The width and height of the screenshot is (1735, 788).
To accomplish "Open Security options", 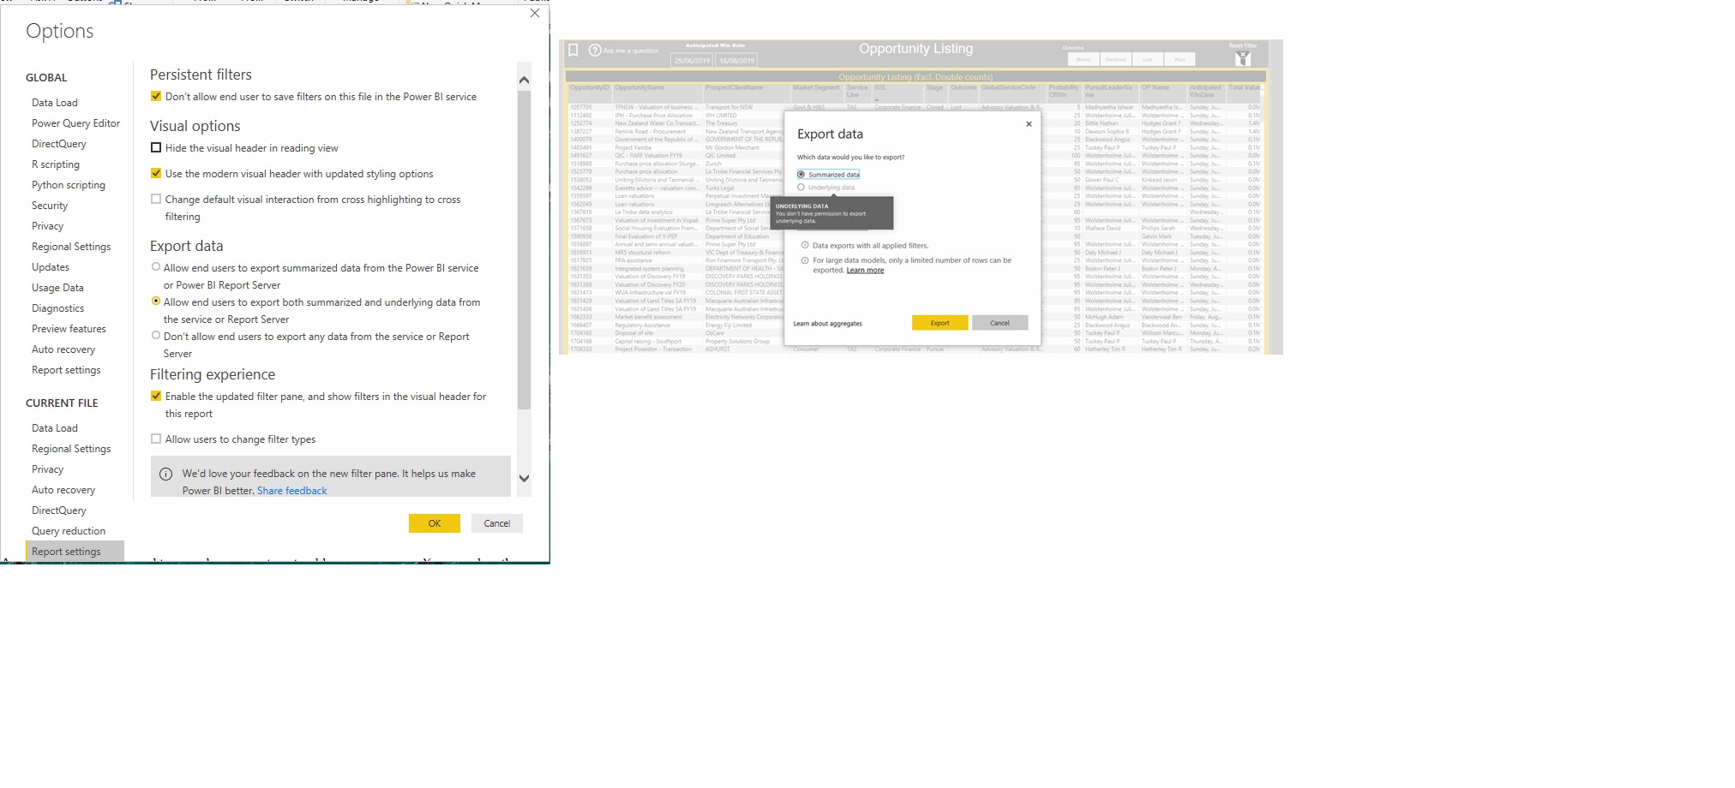I will [50, 206].
